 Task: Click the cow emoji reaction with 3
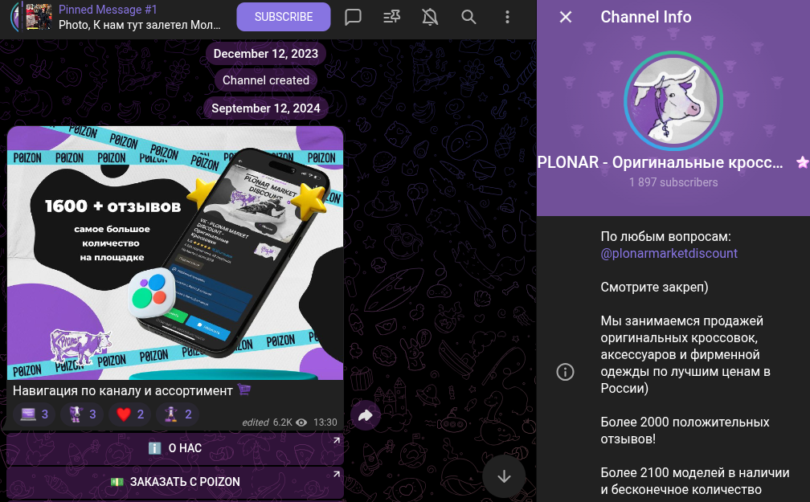(x=82, y=414)
